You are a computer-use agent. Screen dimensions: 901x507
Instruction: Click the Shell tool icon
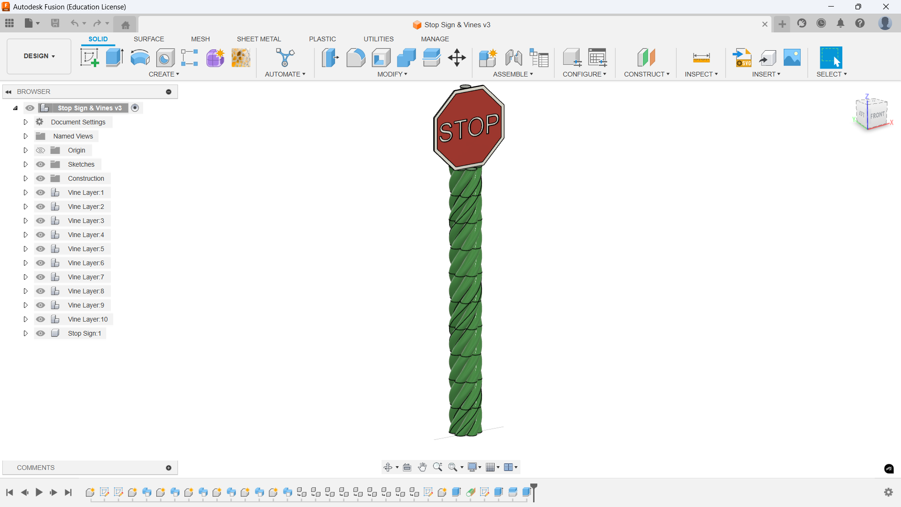[x=381, y=58]
